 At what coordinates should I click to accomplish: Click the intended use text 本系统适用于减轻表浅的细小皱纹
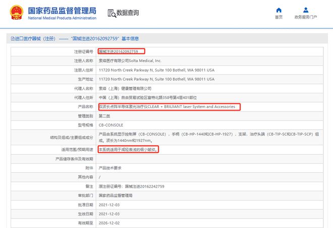128,150
